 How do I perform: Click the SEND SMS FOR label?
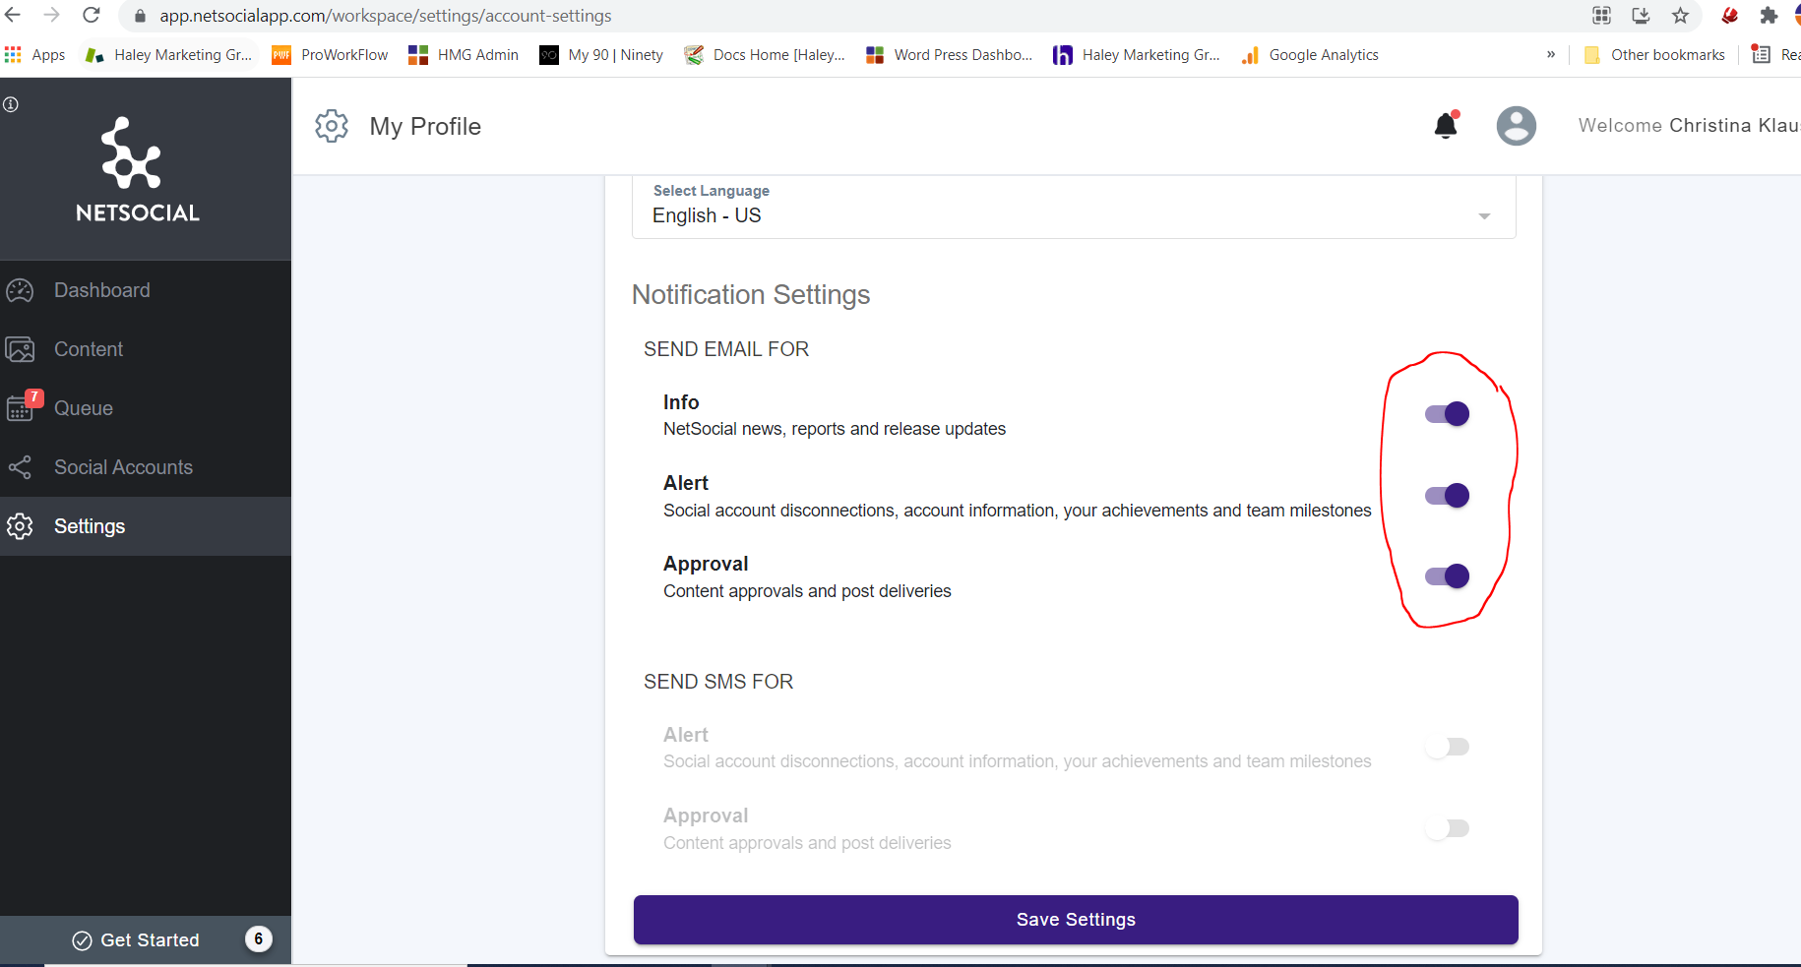click(718, 682)
